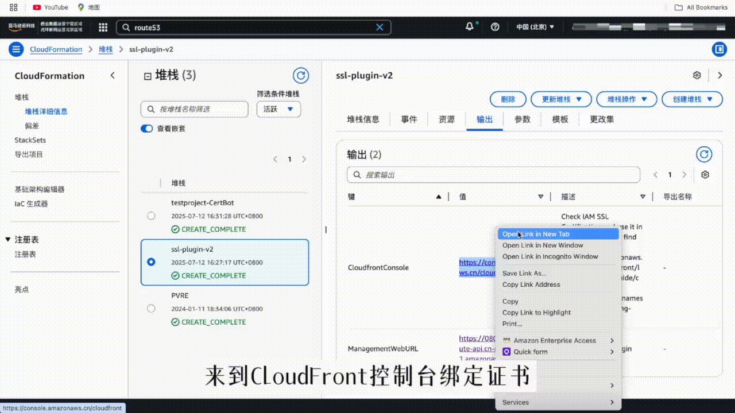The width and height of the screenshot is (735, 413).
Task: Click the AWS console logo
Action: [22, 27]
